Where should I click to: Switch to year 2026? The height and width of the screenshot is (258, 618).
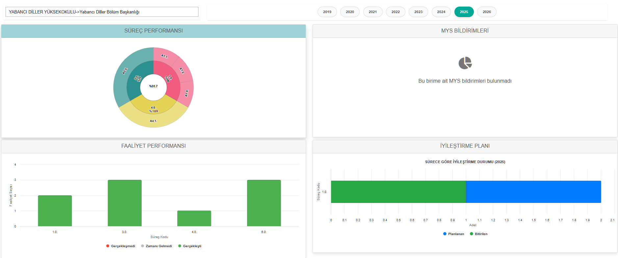(486, 12)
